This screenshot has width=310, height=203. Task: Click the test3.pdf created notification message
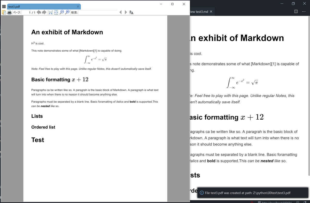pyautogui.click(x=247, y=193)
